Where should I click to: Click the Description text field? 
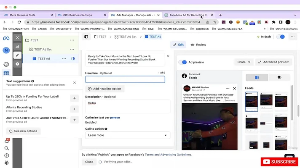click(x=128, y=106)
